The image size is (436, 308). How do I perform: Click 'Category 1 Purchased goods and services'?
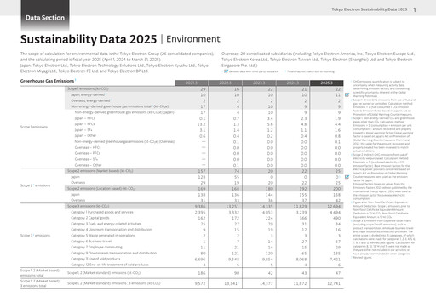pos(102,212)
